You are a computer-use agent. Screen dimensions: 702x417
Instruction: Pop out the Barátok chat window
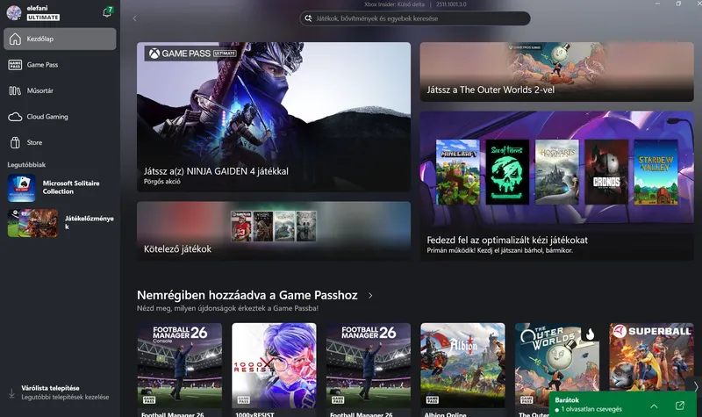[679, 406]
